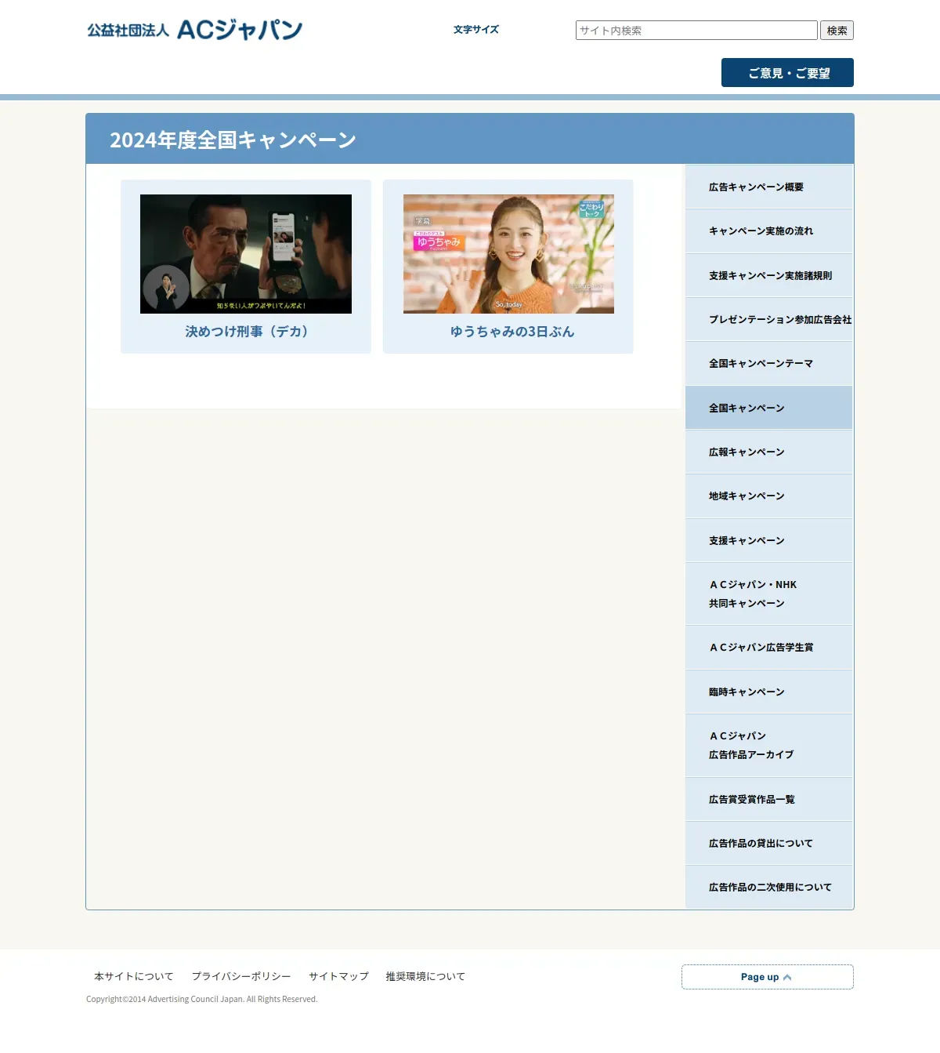Click the 文字サイズ label

pos(476,30)
